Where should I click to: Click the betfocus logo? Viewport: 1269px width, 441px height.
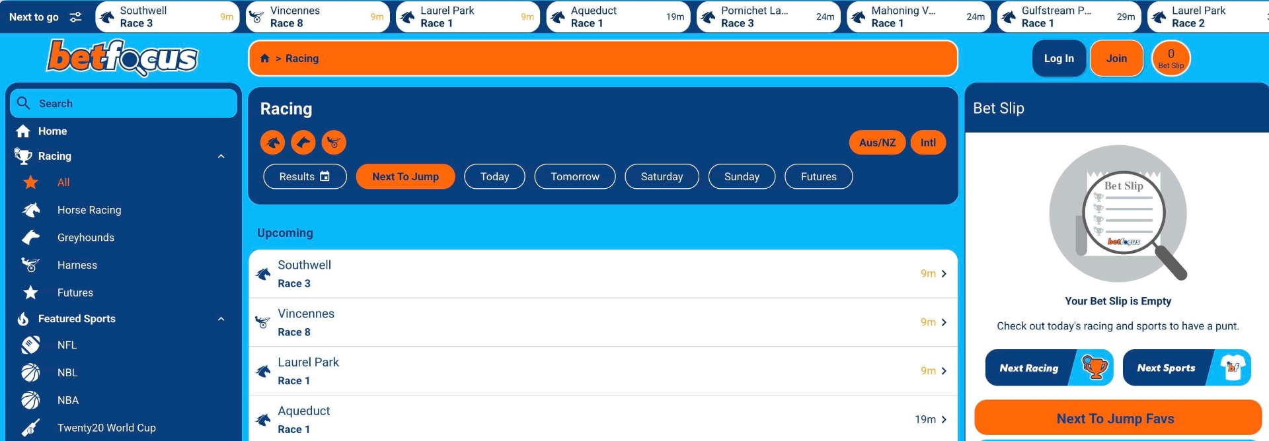point(122,58)
